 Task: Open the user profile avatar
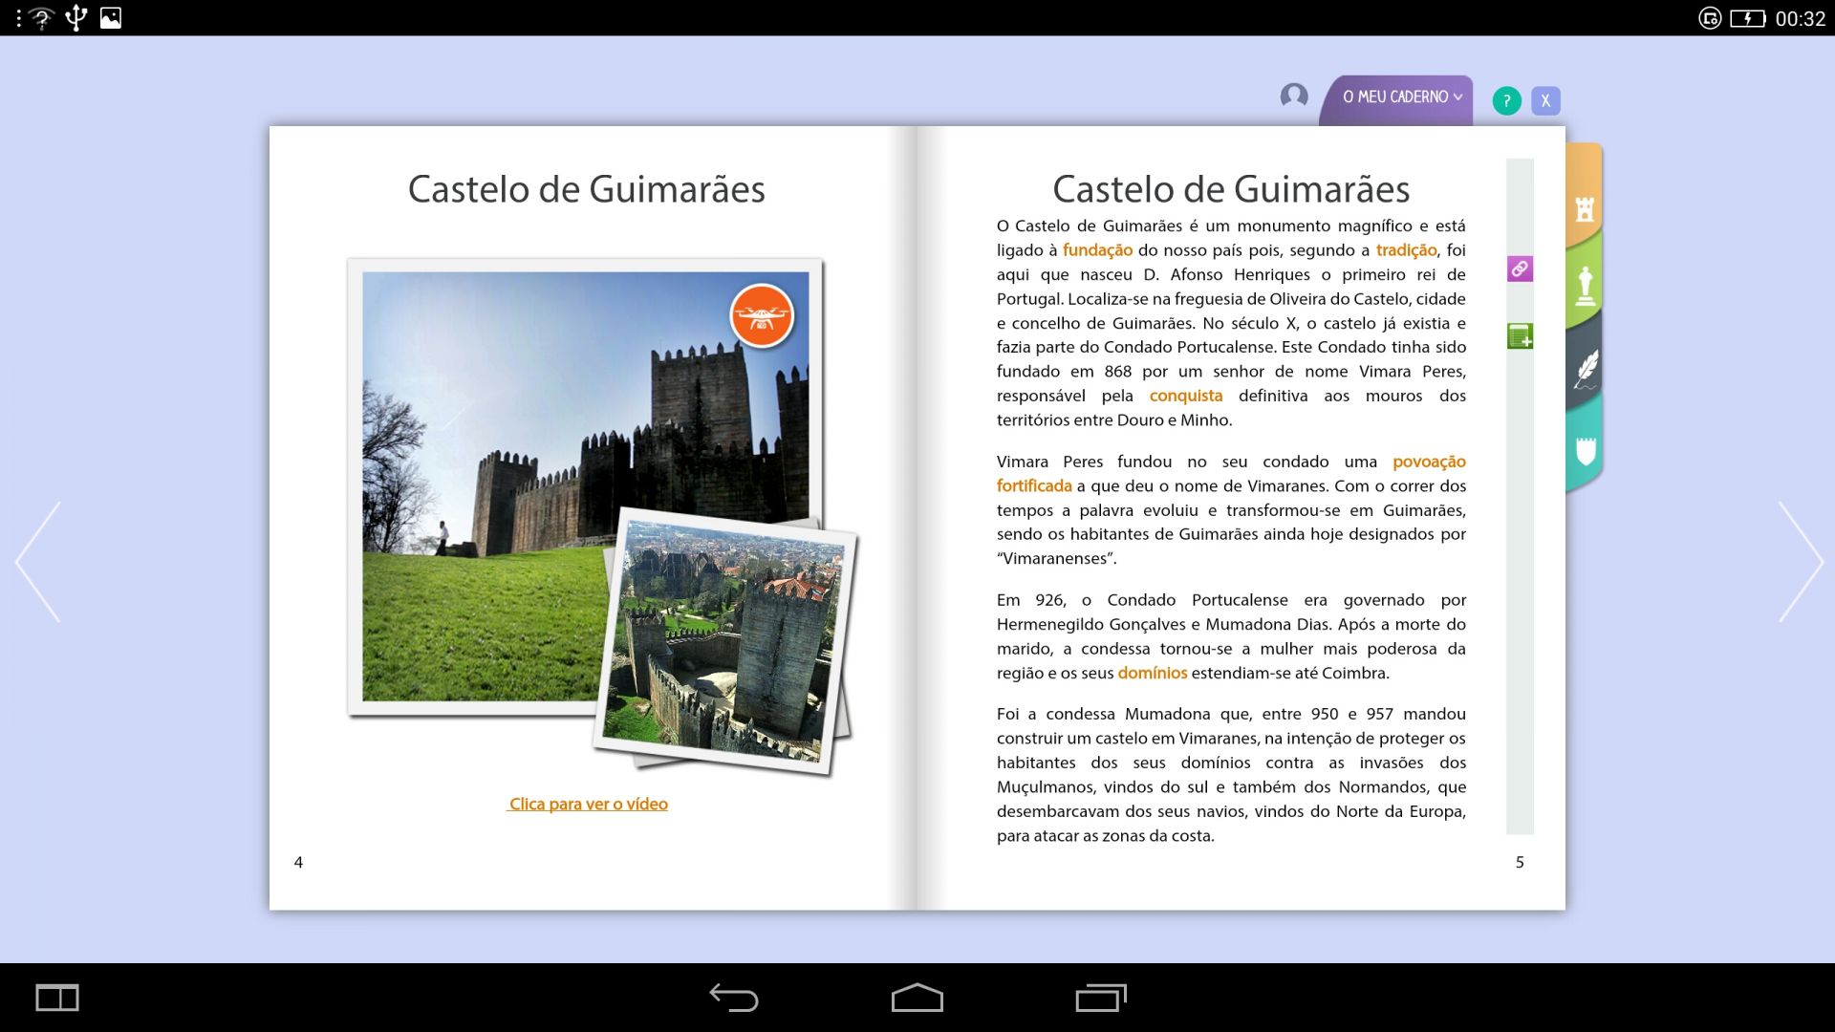point(1294,97)
